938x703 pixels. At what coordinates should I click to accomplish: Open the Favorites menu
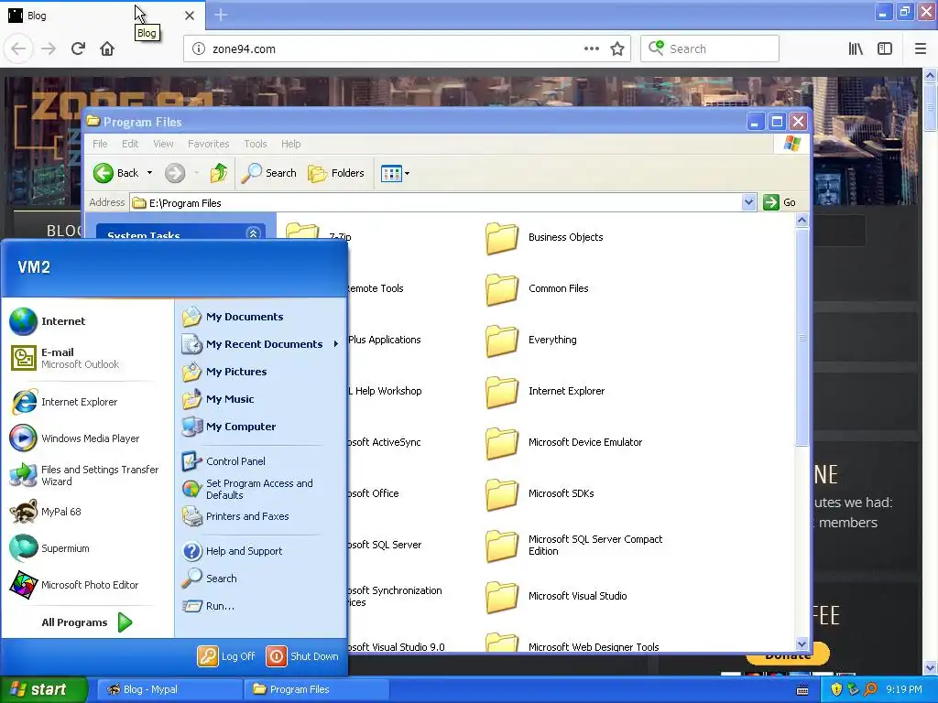pos(208,144)
